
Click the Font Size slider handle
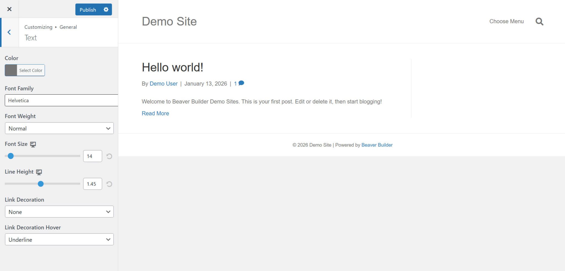pos(11,156)
